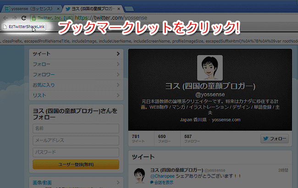Click the EzTwitterShareLink bookmarklet
298x188 pixels.
[24, 27]
